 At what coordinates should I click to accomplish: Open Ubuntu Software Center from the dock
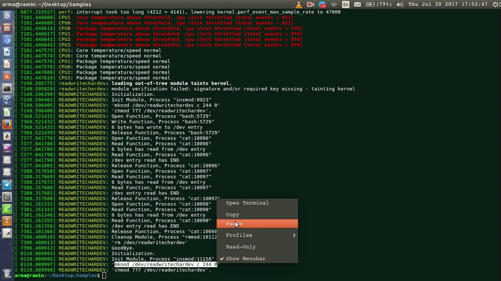[7, 76]
